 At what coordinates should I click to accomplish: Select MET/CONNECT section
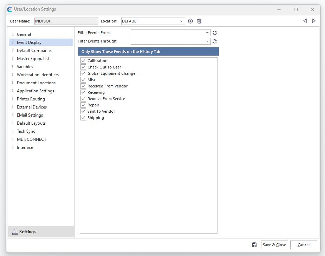[x=41, y=139]
